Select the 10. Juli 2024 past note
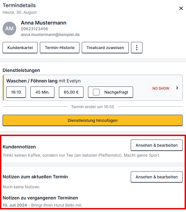Screen dimensions: 186x212 pos(42,205)
